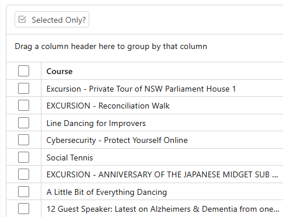
Task: Check the NSW Parliament House tour row
Action: [23, 89]
